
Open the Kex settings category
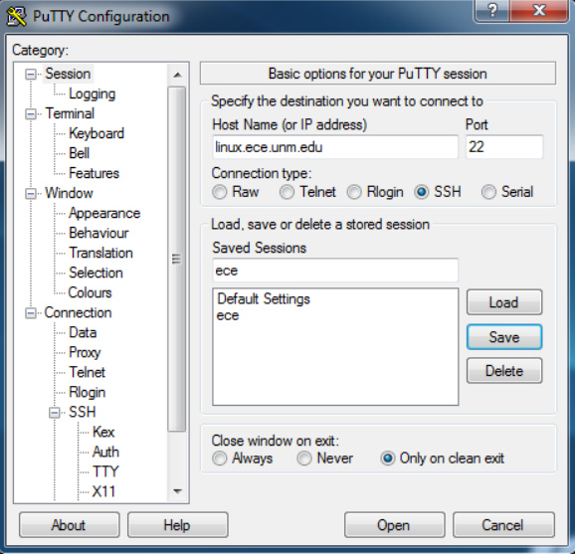click(x=103, y=432)
